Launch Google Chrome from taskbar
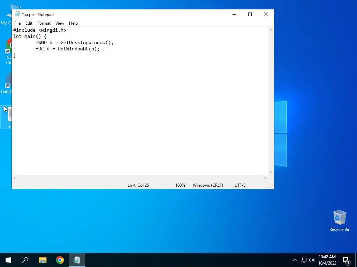 60,260
